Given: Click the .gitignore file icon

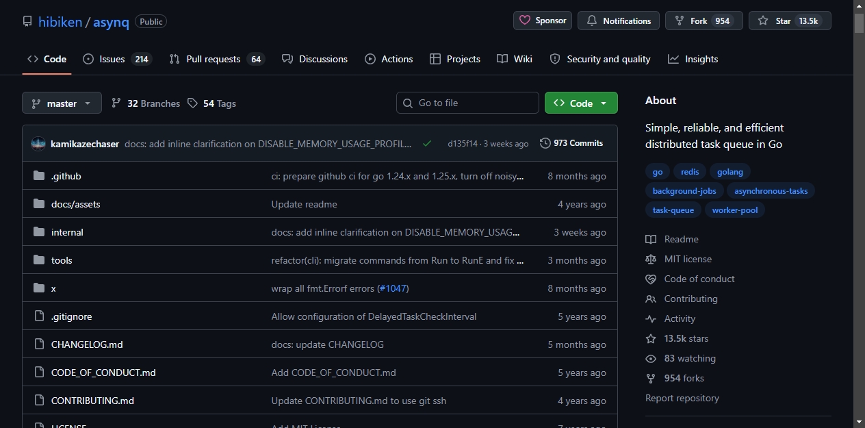Looking at the screenshot, I should pyautogui.click(x=39, y=316).
